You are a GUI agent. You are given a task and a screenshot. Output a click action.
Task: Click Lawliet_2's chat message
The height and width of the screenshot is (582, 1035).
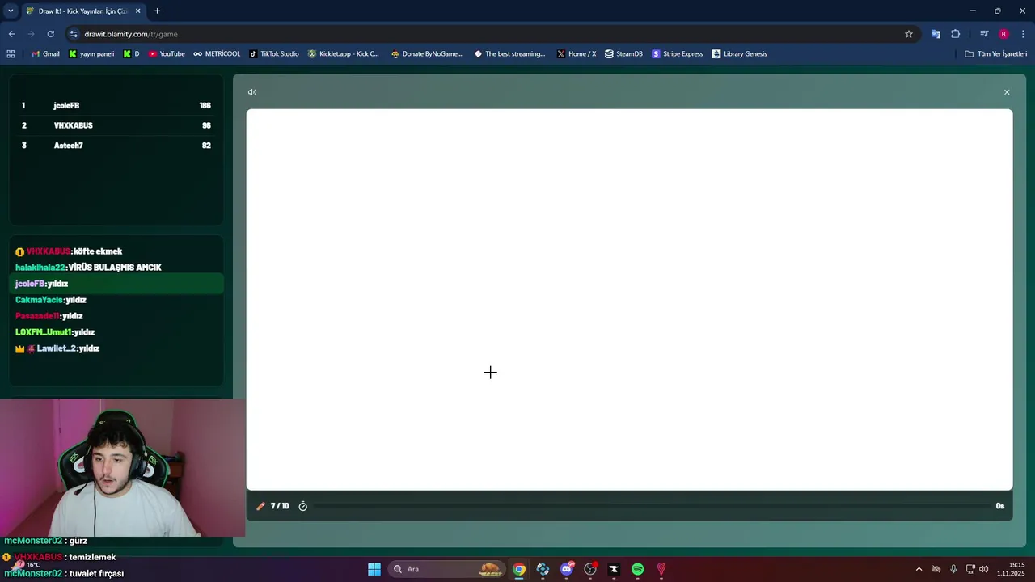click(57, 348)
